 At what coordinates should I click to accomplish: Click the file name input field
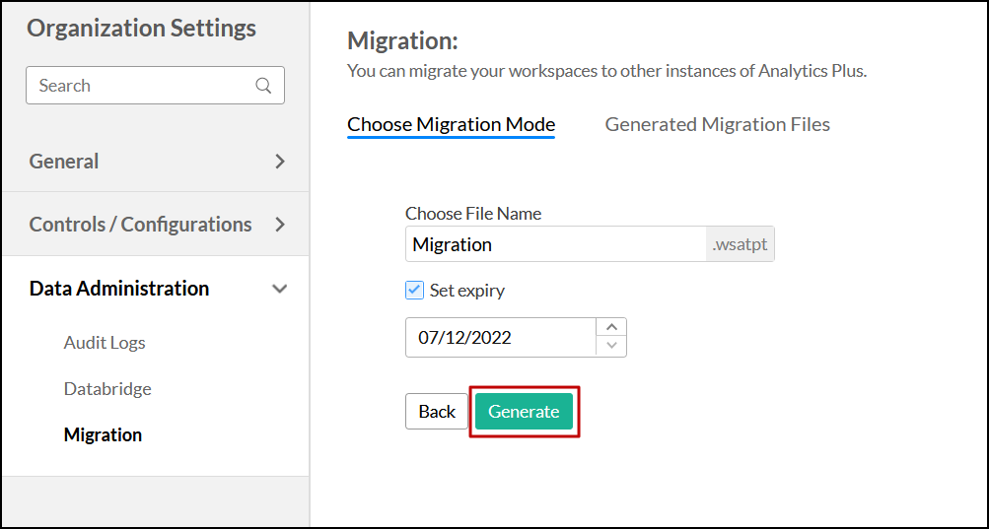point(555,244)
